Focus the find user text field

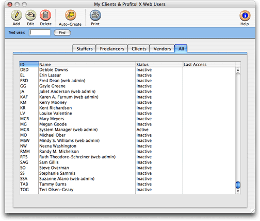click(40, 32)
